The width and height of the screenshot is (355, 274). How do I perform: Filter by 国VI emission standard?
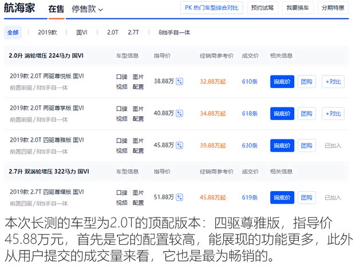tap(82, 33)
